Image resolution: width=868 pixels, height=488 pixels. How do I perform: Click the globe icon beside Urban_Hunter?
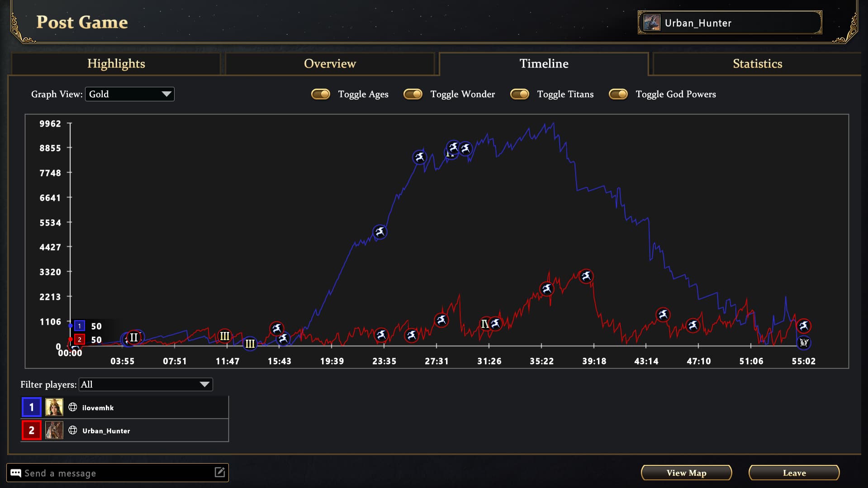click(72, 431)
